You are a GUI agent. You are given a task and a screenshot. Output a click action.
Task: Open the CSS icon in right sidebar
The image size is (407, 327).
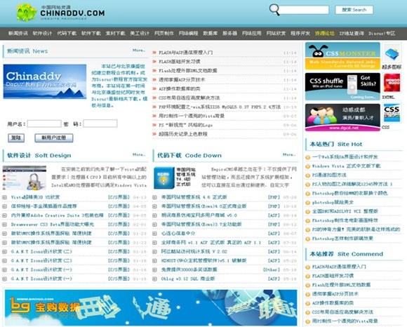[392, 113]
